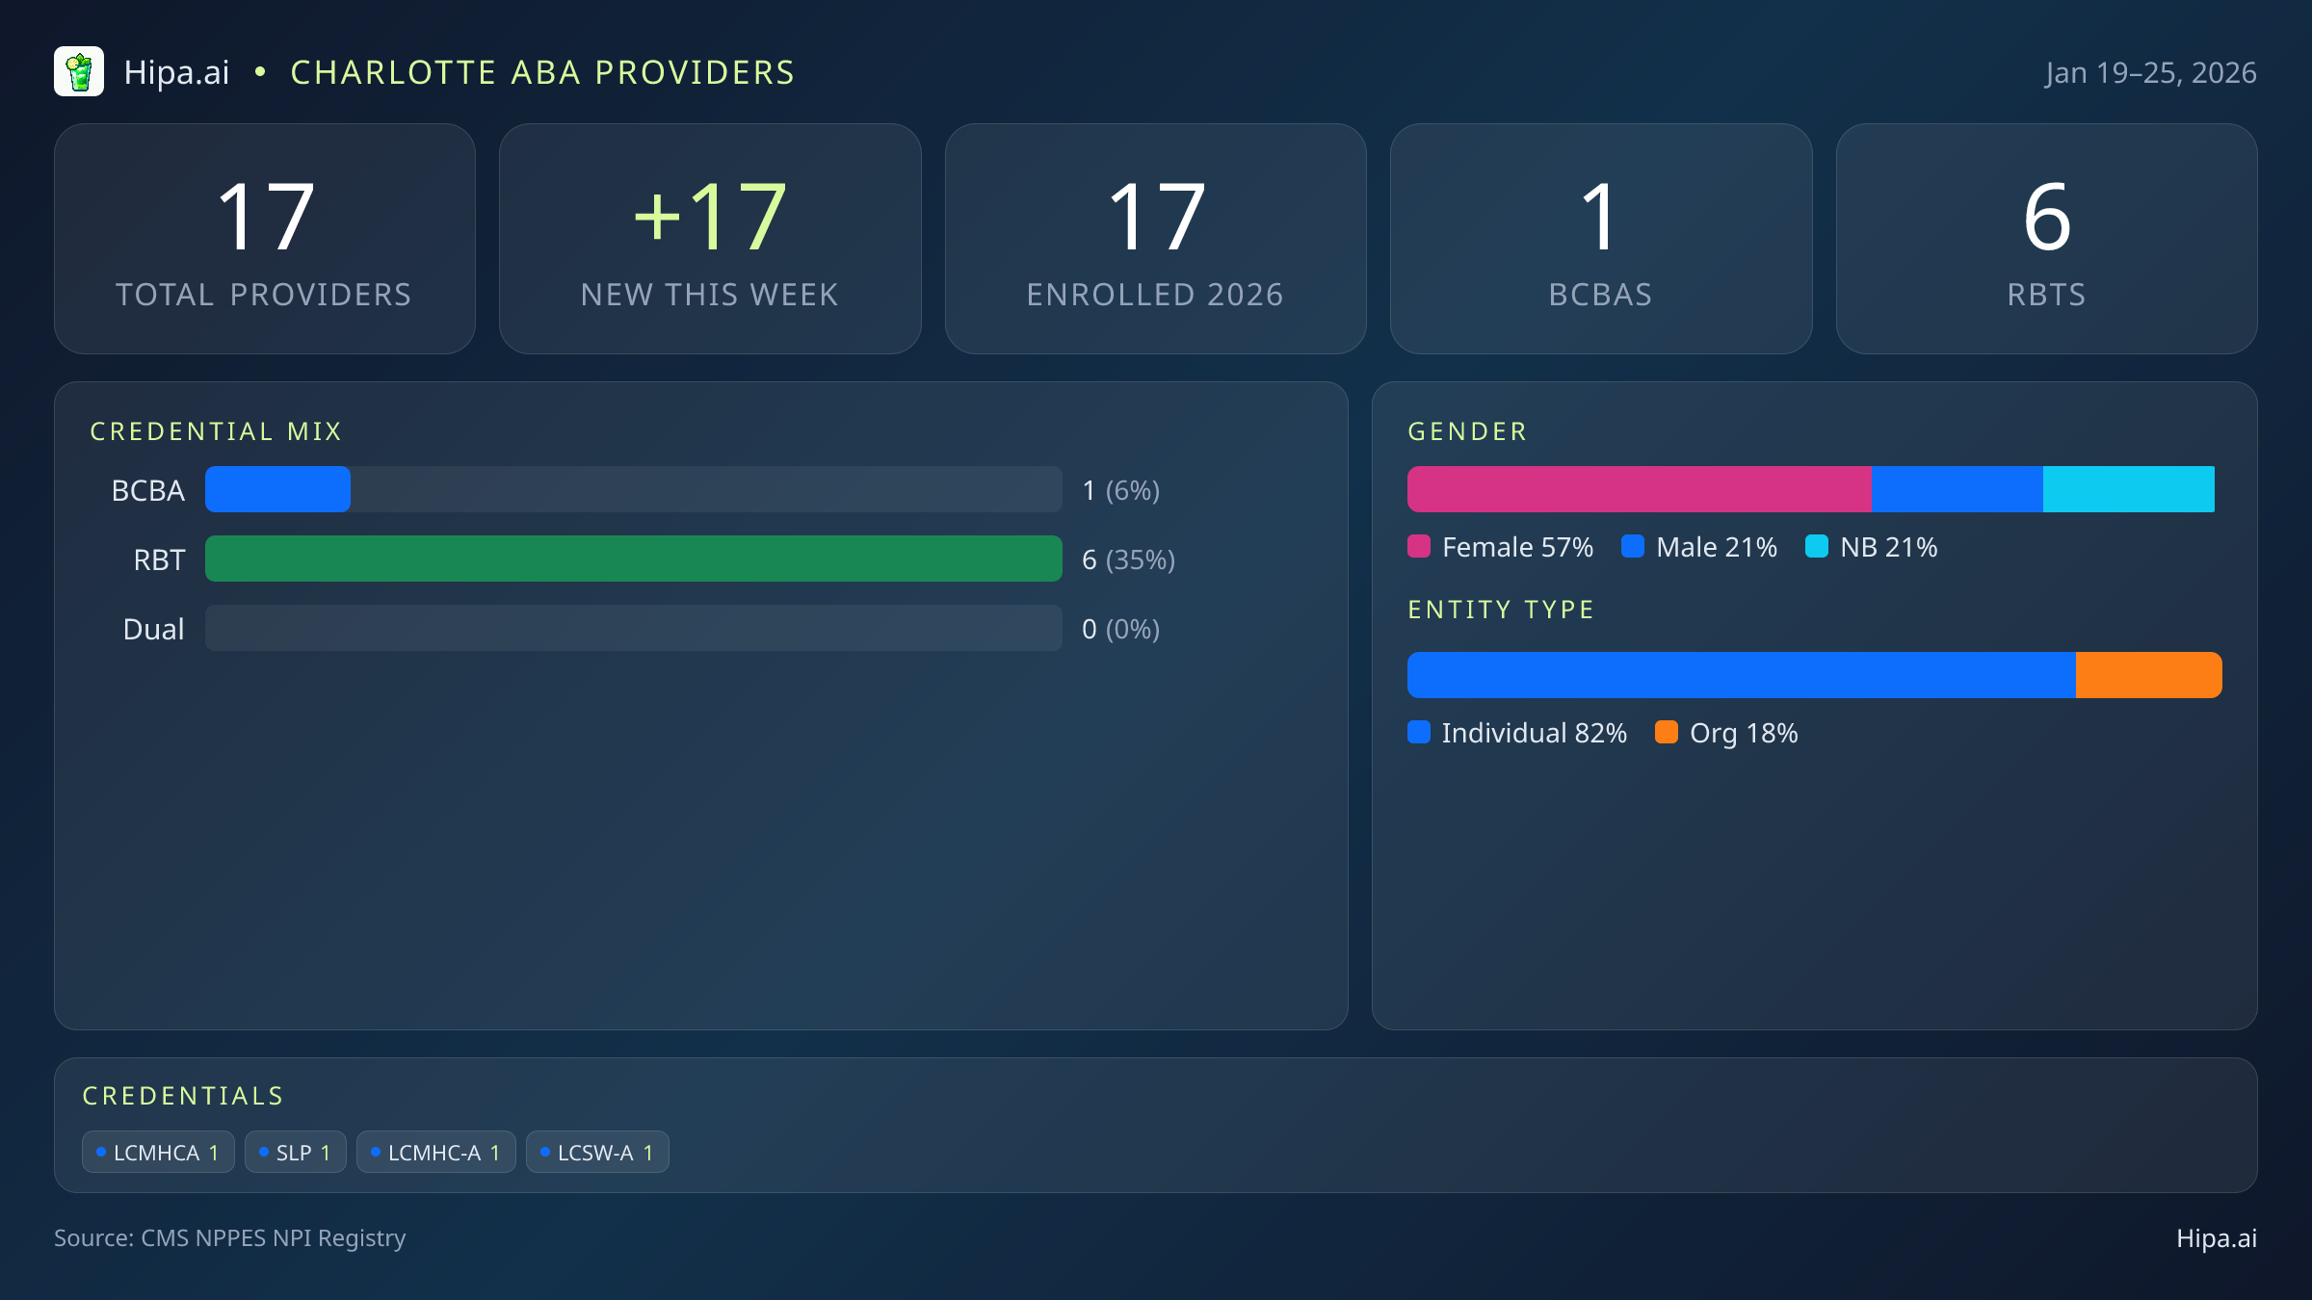Toggle the Female segment of the gender bar
Image resolution: width=2312 pixels, height=1300 pixels.
click(x=1638, y=488)
